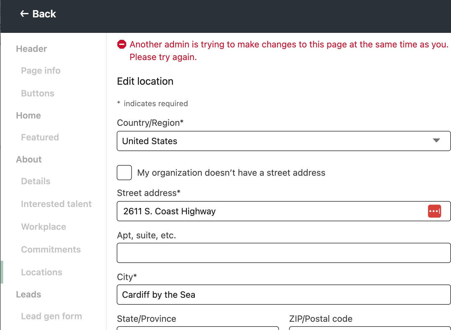This screenshot has height=330, width=451.
Task: Click the State/Province field
Action: pyautogui.click(x=198, y=328)
